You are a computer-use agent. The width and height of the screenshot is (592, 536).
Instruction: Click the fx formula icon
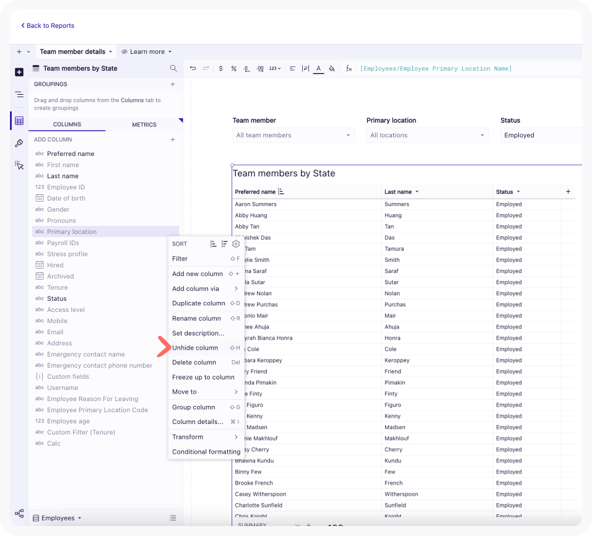coord(349,68)
